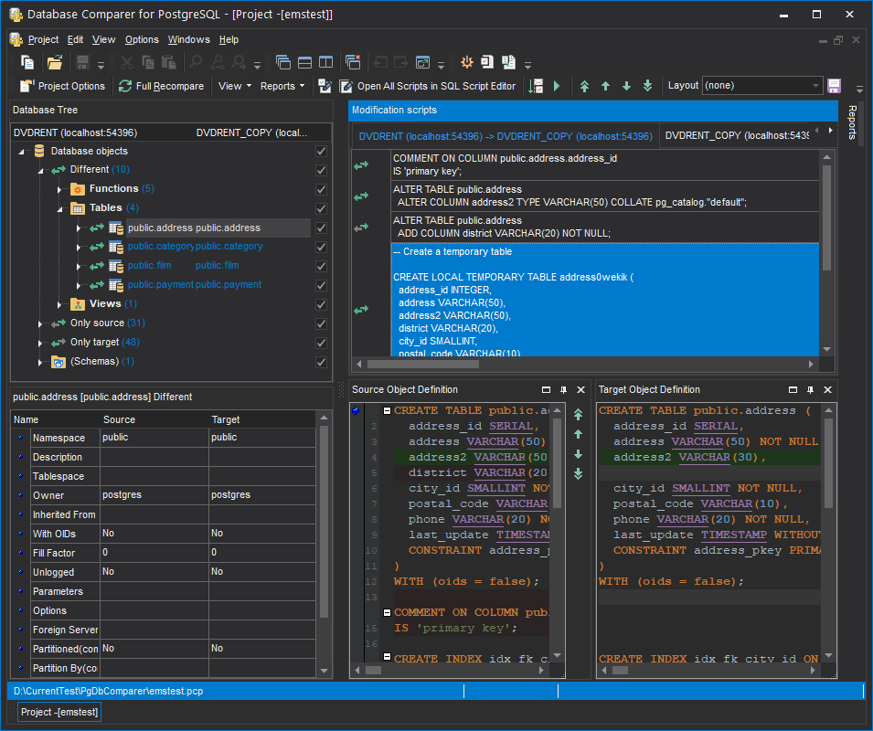
Task: Click first difference double-up arrow between definitions
Action: pos(579,415)
